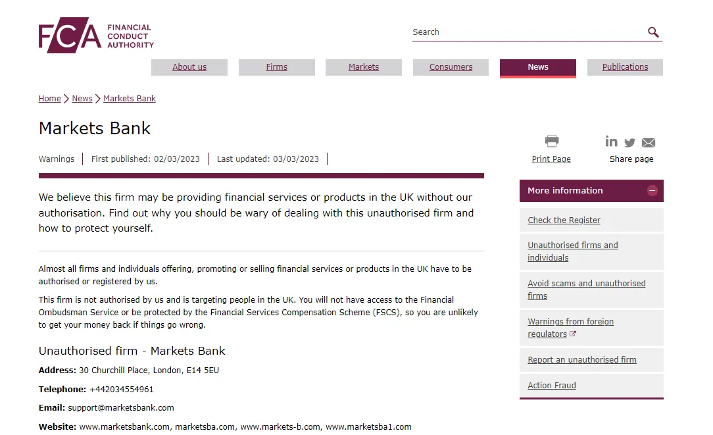Click the Print Page link

click(551, 159)
